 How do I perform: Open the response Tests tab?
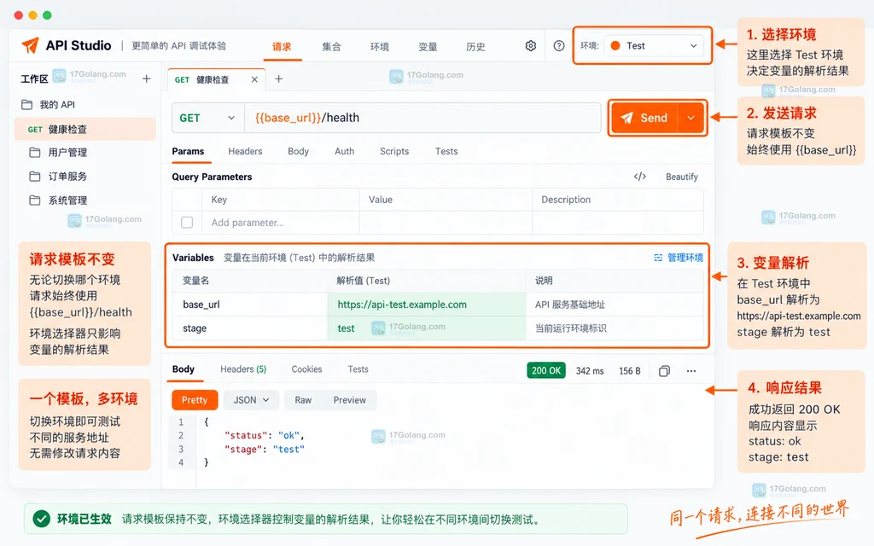pos(358,369)
